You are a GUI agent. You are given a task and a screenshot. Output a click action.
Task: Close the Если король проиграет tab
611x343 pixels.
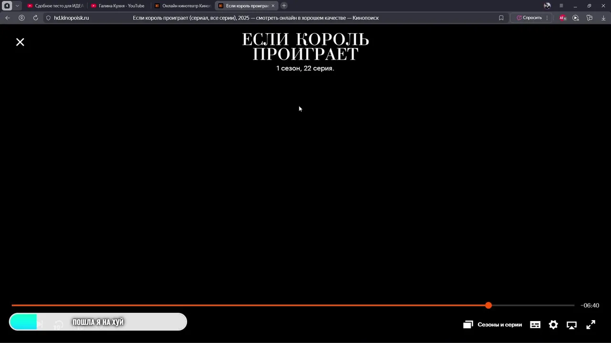[x=273, y=6]
